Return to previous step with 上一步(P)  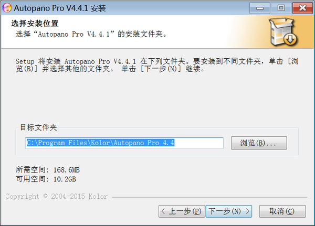[x=182, y=211]
